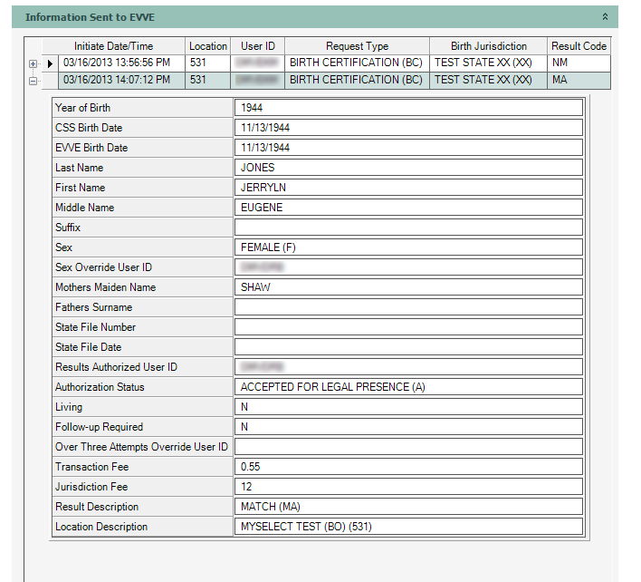Sort by Request Type column header
This screenshot has height=582, width=641.
[357, 46]
